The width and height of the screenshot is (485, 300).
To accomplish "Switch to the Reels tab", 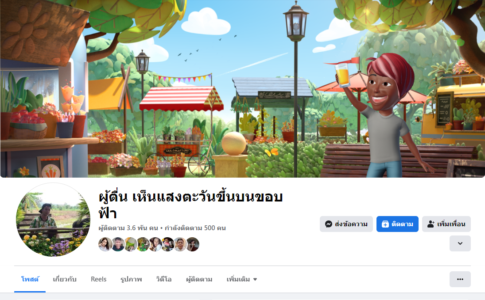I will coord(99,279).
